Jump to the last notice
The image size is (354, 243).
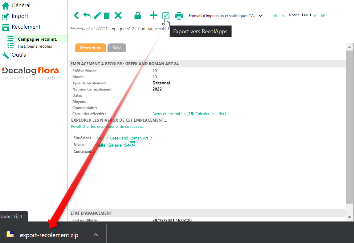point(323,16)
